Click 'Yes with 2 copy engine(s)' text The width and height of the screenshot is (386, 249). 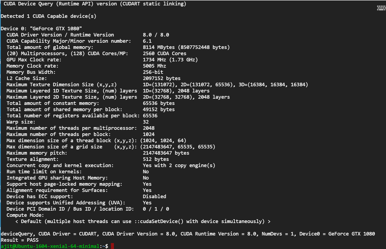tap(179, 165)
